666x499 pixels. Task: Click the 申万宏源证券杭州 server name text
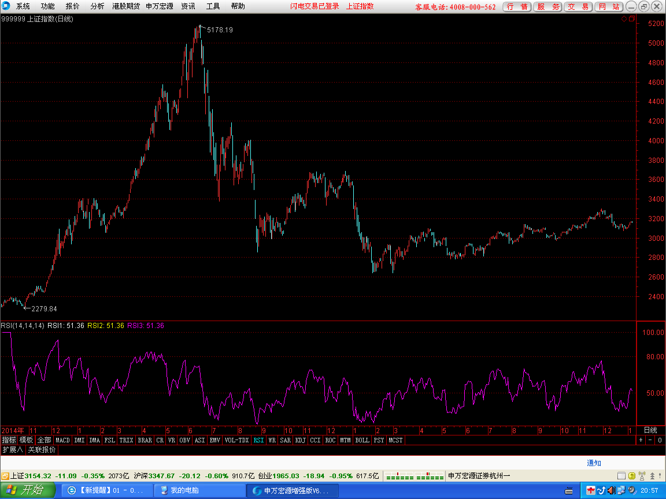479,476
